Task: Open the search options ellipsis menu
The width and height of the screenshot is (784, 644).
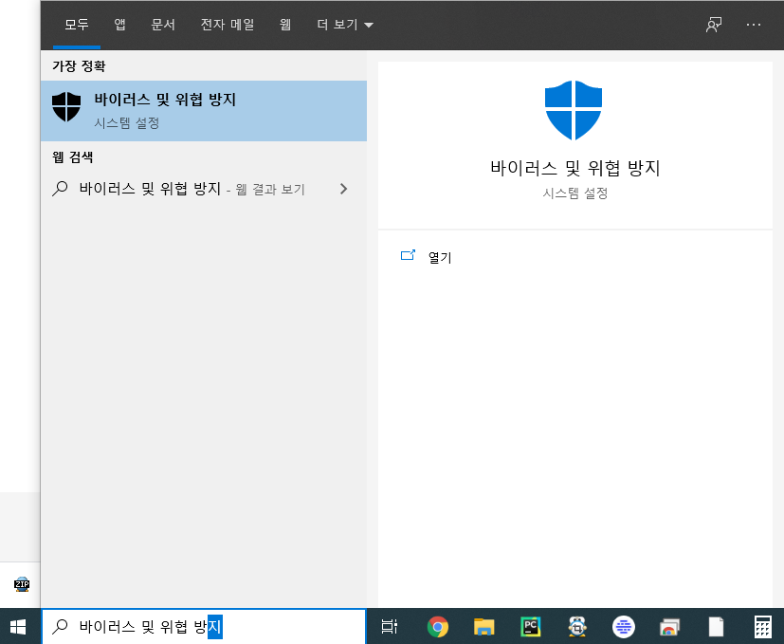Action: click(x=754, y=25)
